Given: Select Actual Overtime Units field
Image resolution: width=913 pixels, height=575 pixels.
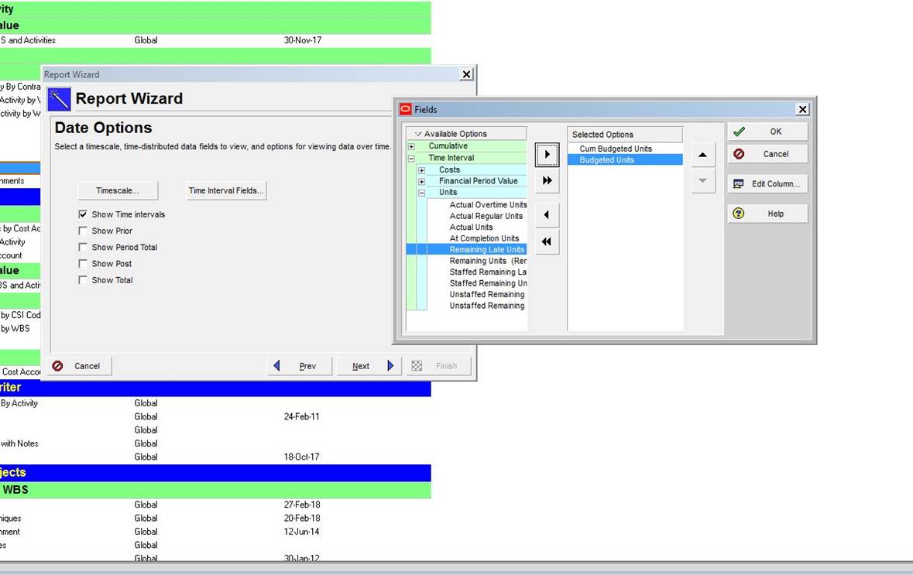Looking at the screenshot, I should click(x=488, y=205).
